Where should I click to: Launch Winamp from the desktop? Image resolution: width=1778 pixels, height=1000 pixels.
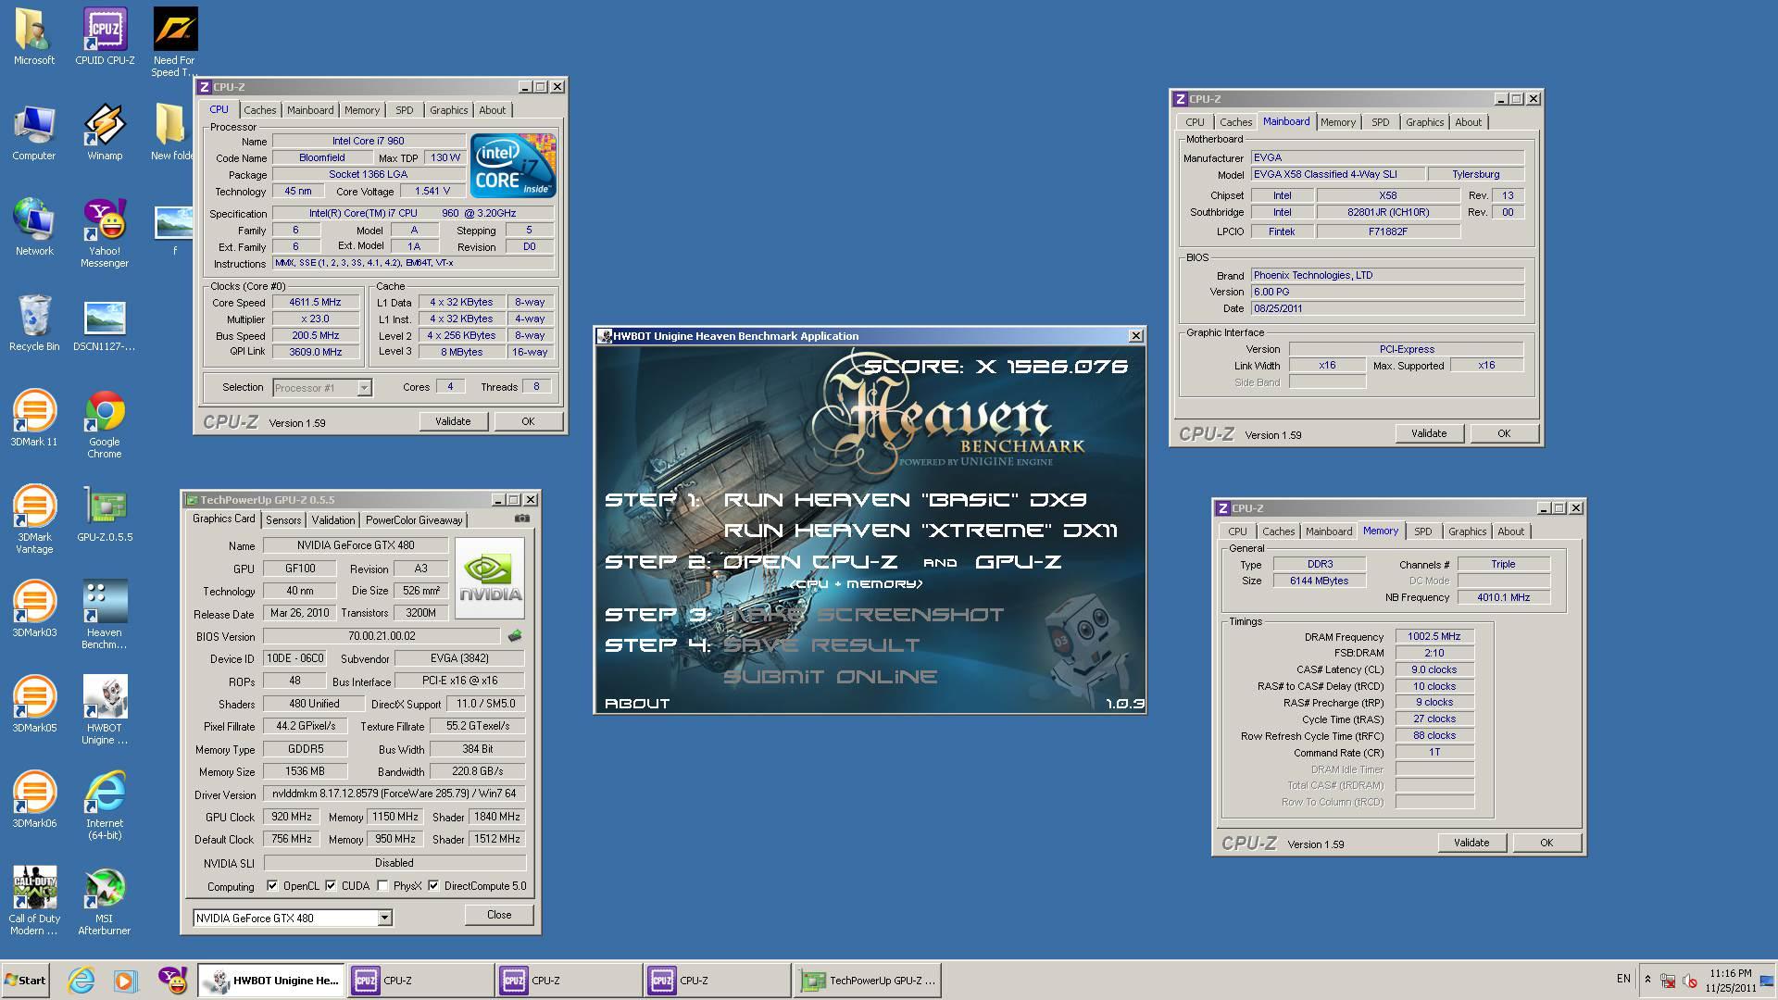[105, 132]
